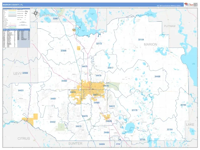Click ZIP code 32192 label
This screenshot has height=150, width=200.
click(118, 144)
